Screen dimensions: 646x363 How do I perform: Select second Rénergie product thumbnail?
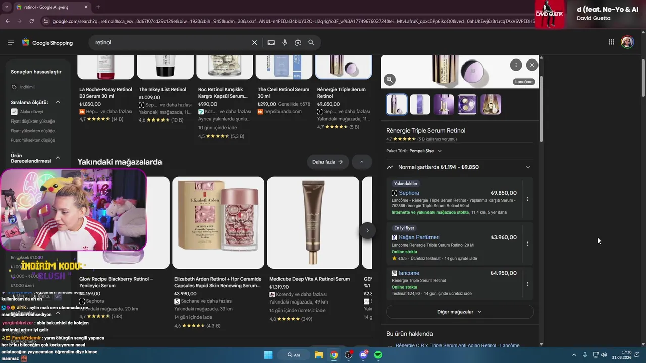[x=420, y=104]
